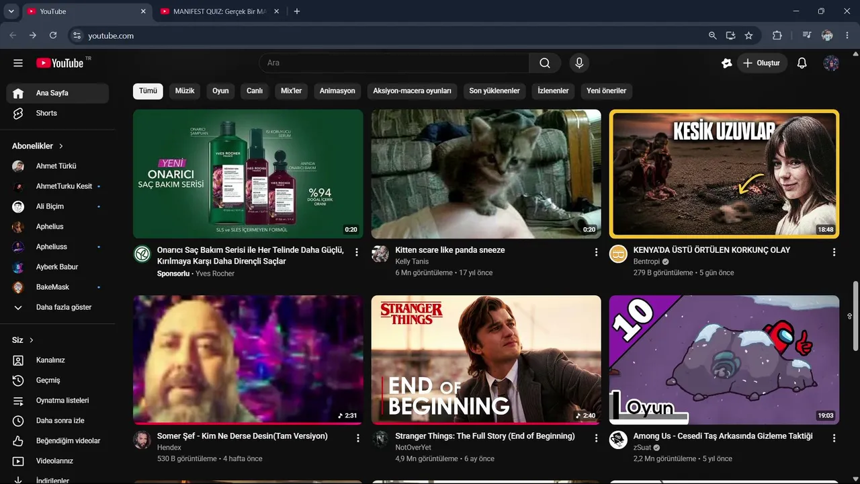Viewport: 860px width, 484px height.
Task: Open the YouTube account avatar menu
Action: click(x=831, y=63)
